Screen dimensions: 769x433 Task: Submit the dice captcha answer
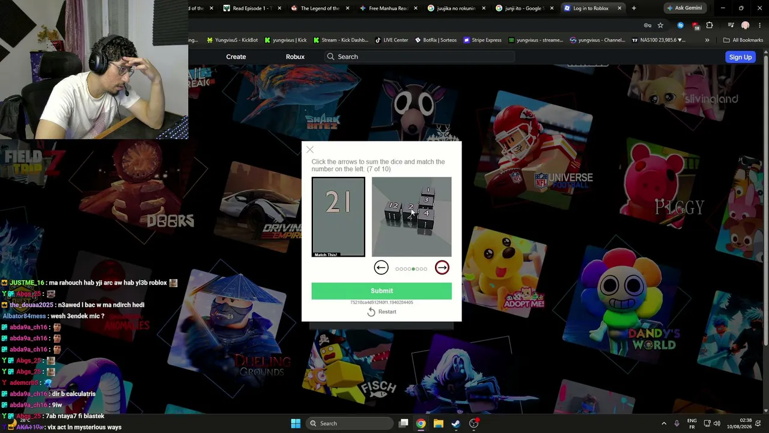(381, 291)
